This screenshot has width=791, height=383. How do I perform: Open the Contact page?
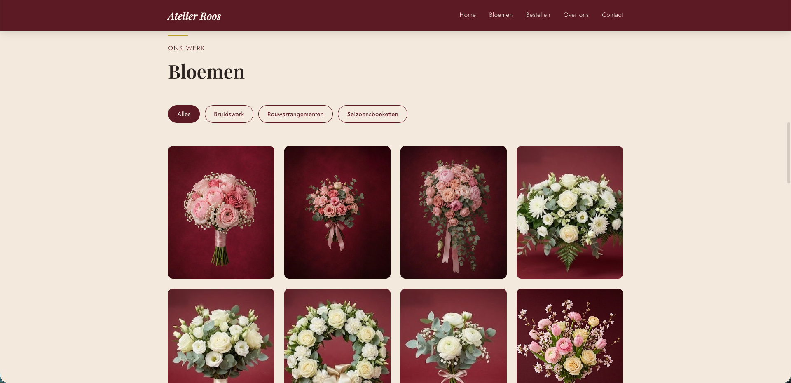coord(612,15)
